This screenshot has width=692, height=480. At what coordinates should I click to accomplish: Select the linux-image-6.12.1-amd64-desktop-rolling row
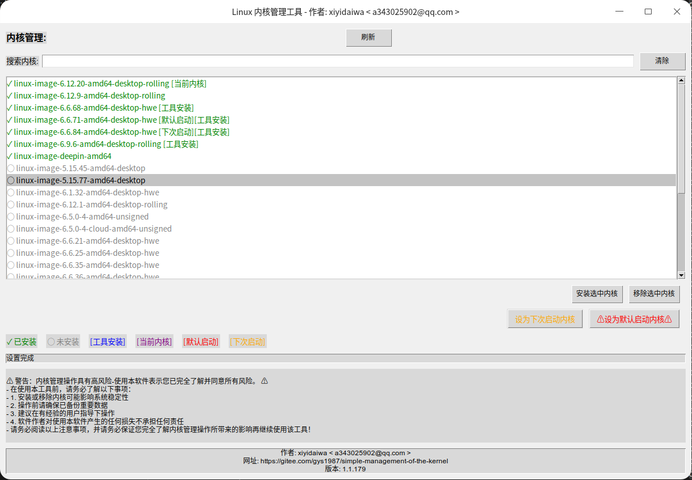coord(341,205)
